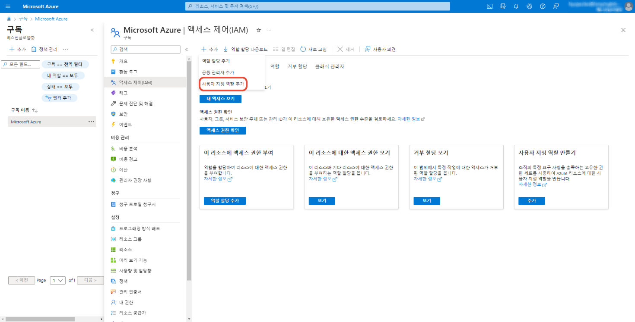Open the portal settings gear icon

529,6
